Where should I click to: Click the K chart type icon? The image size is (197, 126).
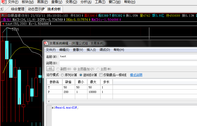tap(3, 15)
